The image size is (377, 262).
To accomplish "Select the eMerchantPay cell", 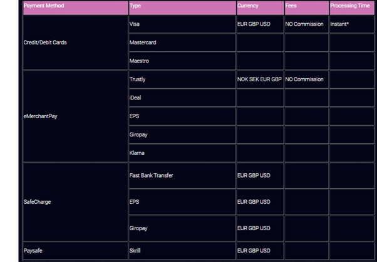I will click(x=76, y=116).
